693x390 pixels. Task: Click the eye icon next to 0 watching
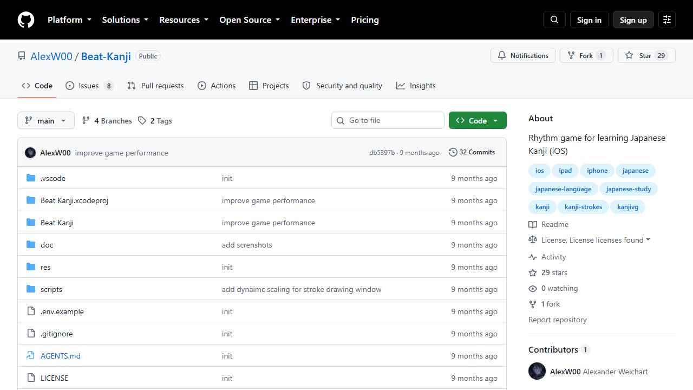pos(533,288)
